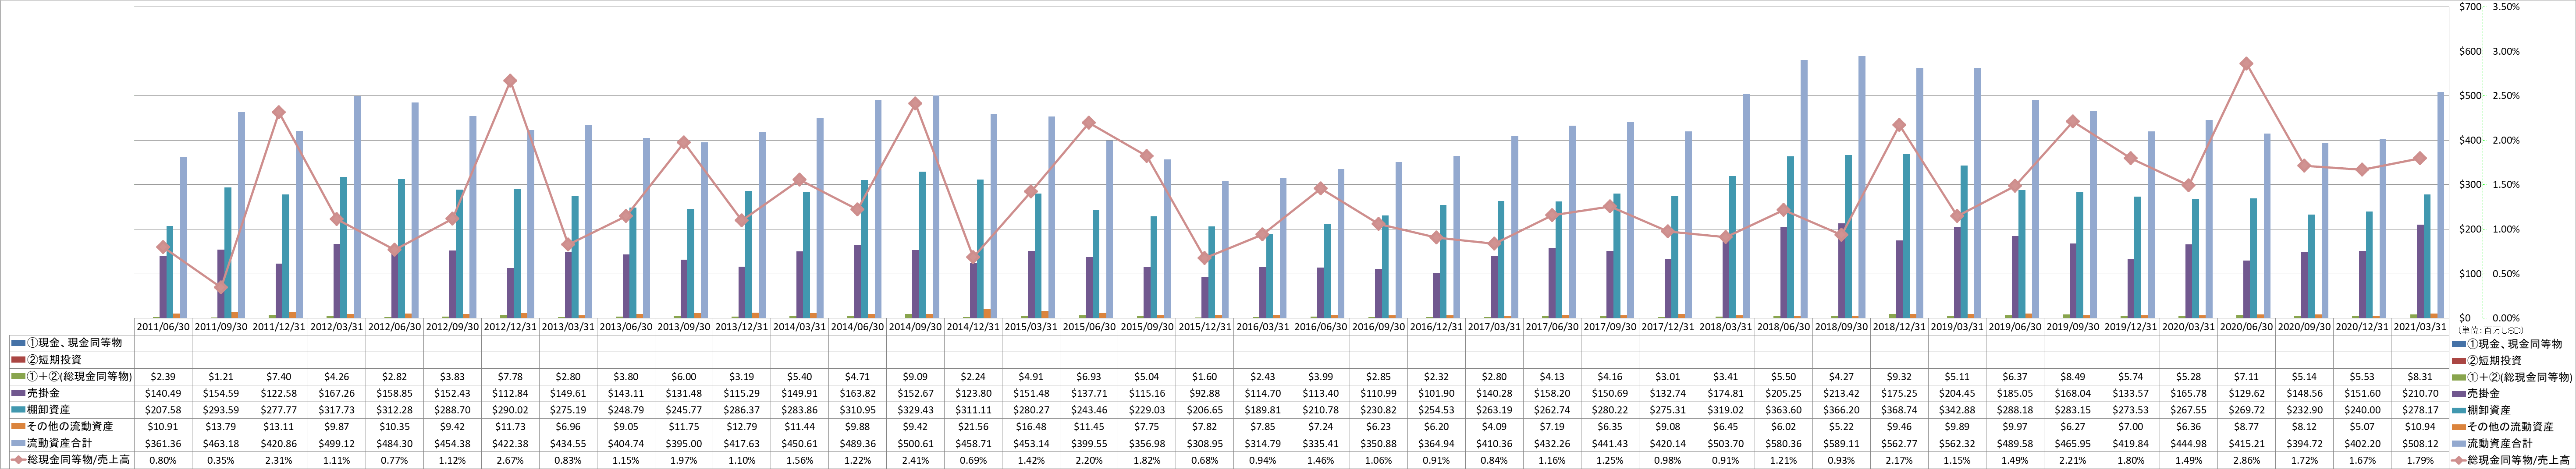The height and width of the screenshot is (469, 2576).
Task: Click the $7.40 cash cell for 2011/12/31
Action: click(279, 377)
